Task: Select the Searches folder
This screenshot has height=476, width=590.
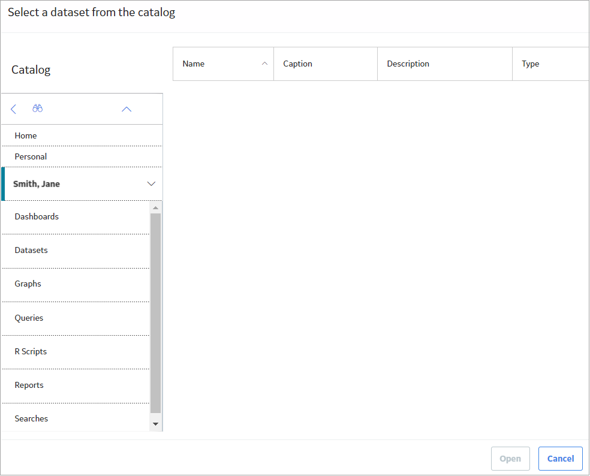Action: coord(76,418)
